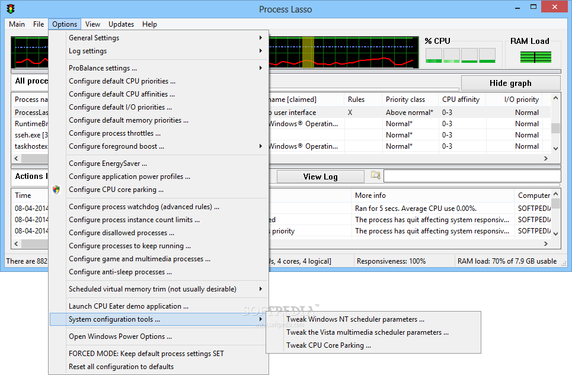Open the File menu
The image size is (572, 375).
[x=39, y=24]
